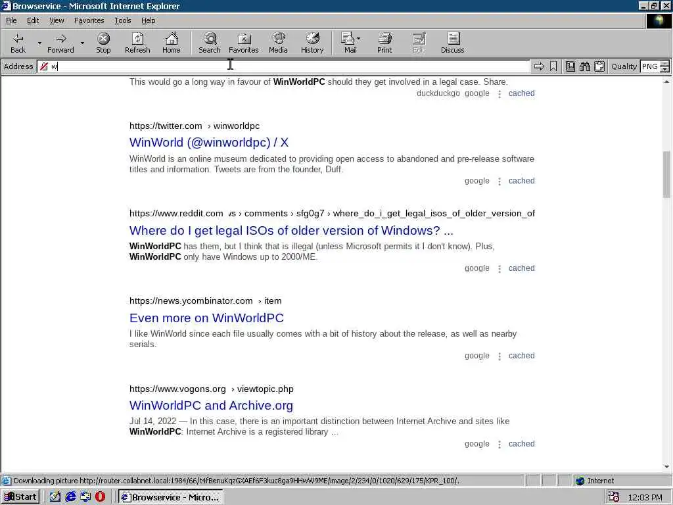Image resolution: width=673 pixels, height=505 pixels.
Task: Launch Internet Explorer from Quick Launch
Action: pos(70,497)
